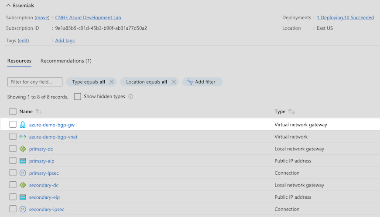Image resolution: width=380 pixels, height=217 pixels.
Task: Click the public IP icon of primary-eip
Action: 23,161
